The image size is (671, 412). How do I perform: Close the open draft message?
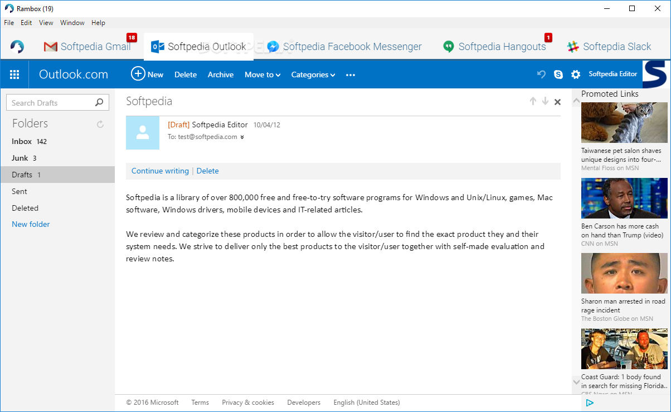tap(558, 102)
